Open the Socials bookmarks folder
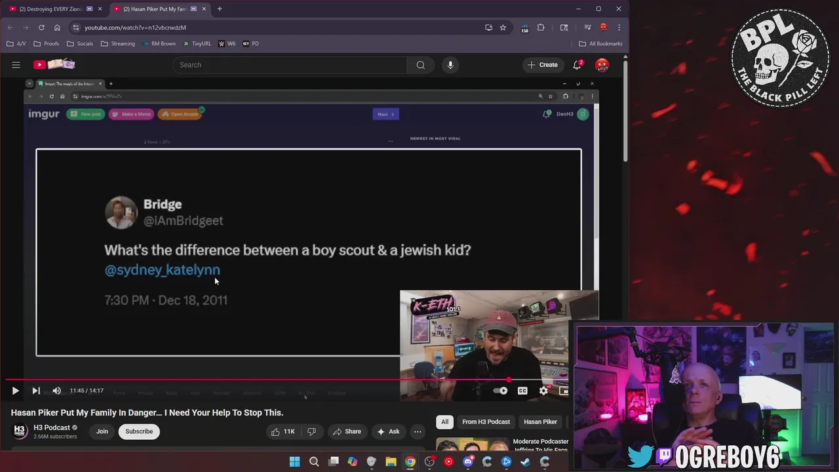The height and width of the screenshot is (472, 839). click(80, 44)
